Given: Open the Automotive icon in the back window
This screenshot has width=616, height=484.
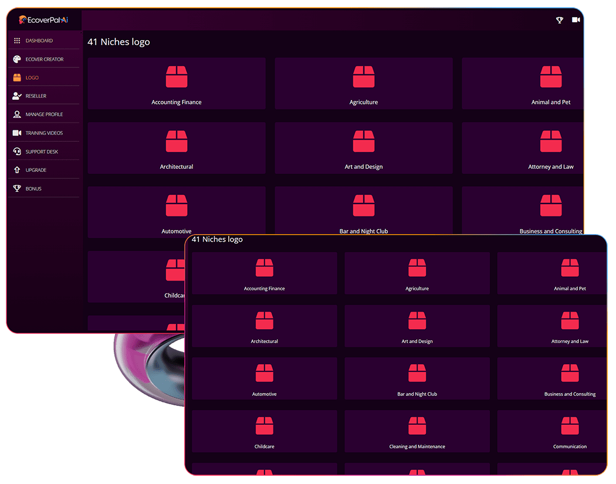Looking at the screenshot, I should coord(177,205).
